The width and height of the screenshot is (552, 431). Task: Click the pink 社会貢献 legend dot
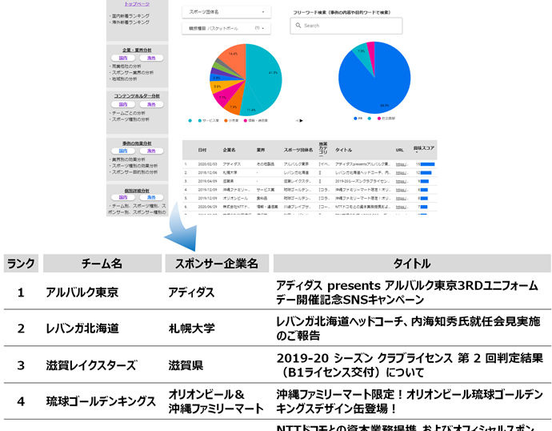pyautogui.click(x=379, y=119)
